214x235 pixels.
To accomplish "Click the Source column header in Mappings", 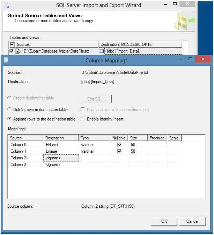I will [26, 138].
